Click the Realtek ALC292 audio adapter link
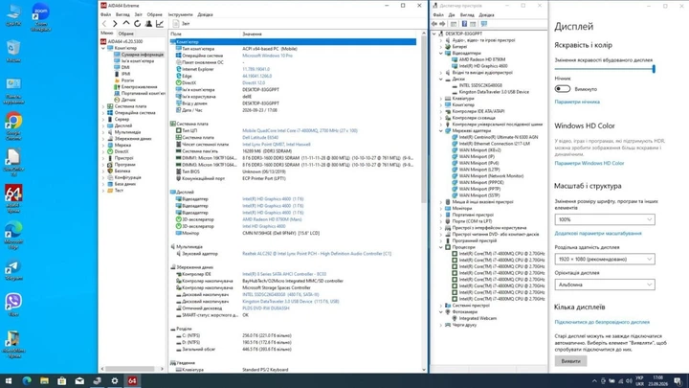Viewport: 689px width, 388px height. pos(317,254)
